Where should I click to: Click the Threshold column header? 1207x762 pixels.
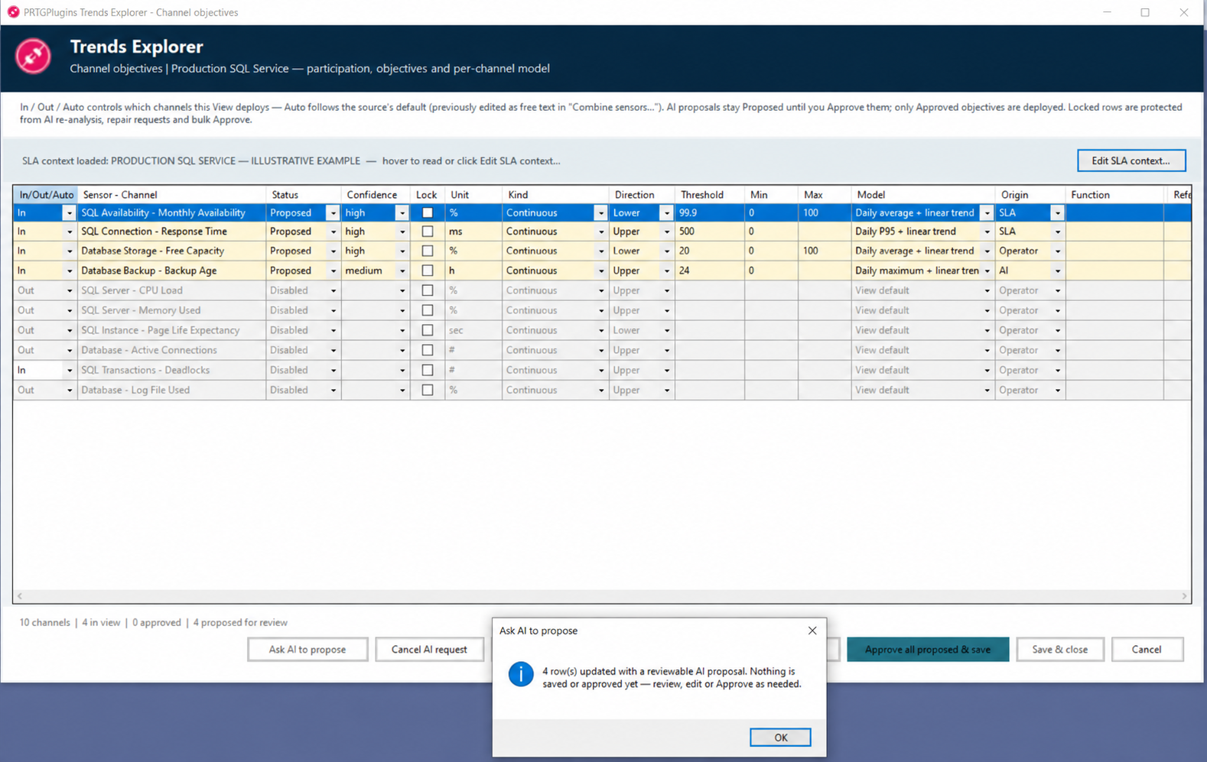click(x=710, y=195)
